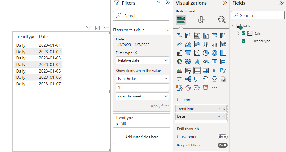Uncheck the Date field checkbox

[x=244, y=33]
